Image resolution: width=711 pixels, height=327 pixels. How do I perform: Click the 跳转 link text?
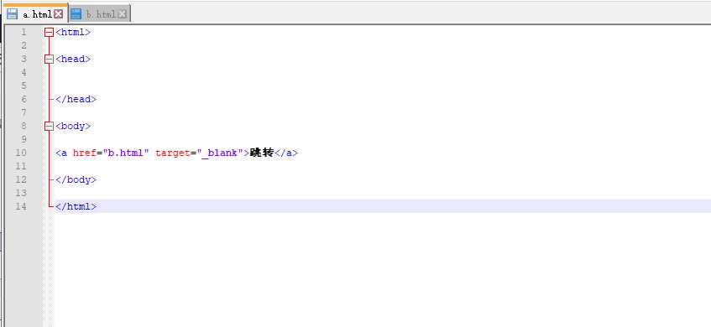(262, 153)
